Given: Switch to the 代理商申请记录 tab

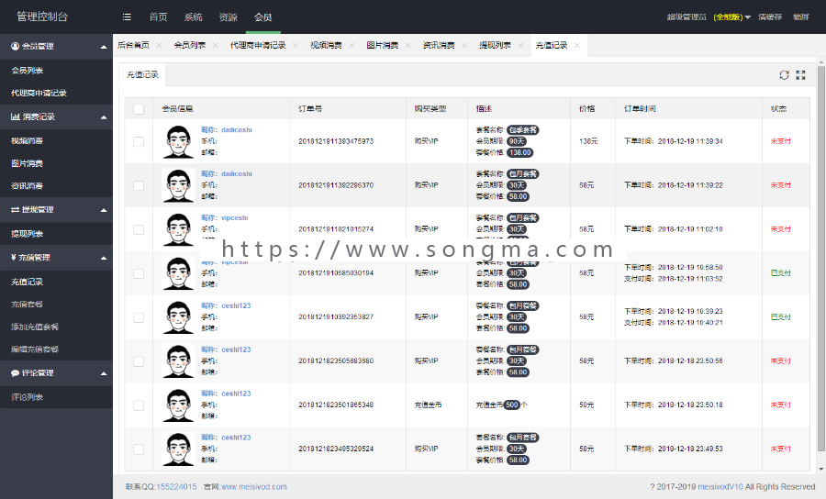Looking at the screenshot, I should click(258, 46).
